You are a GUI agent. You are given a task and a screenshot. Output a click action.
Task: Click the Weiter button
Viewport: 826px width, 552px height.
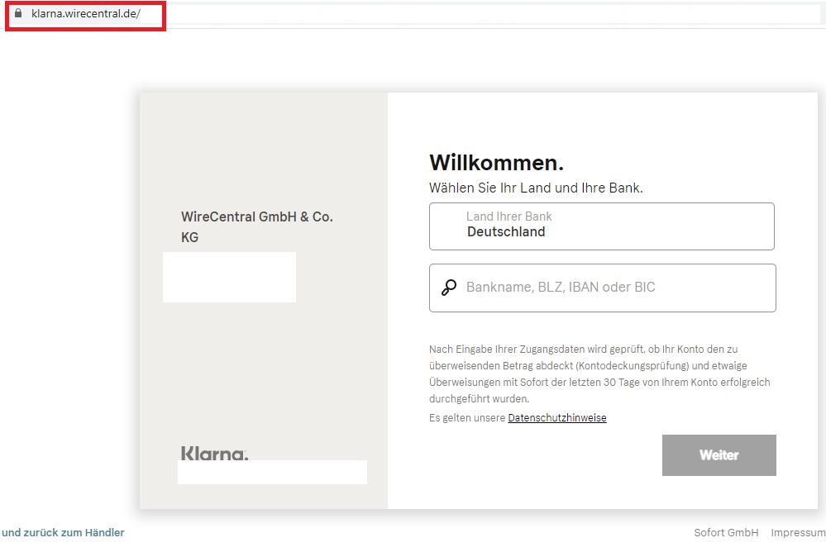click(x=719, y=455)
